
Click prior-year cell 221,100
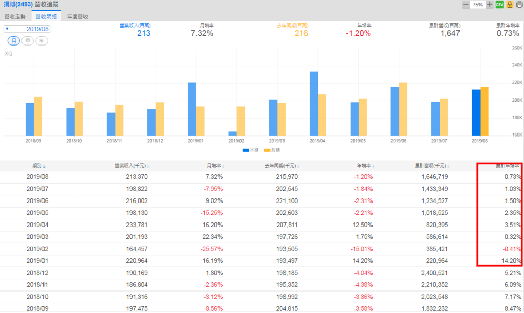tap(287, 201)
